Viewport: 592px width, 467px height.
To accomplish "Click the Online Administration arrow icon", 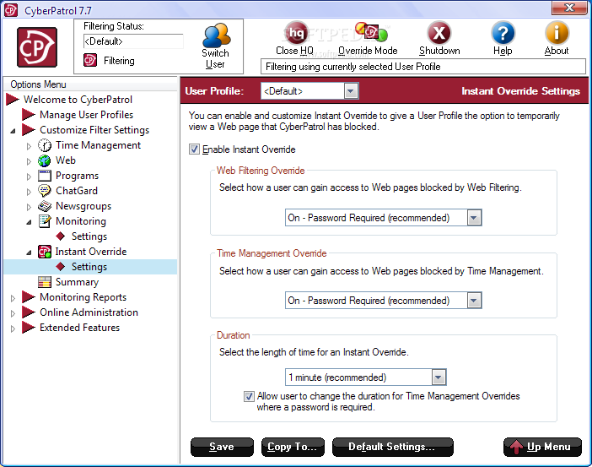I will tap(29, 312).
